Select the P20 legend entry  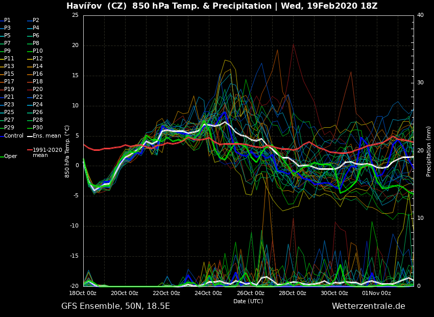[x=38, y=89]
